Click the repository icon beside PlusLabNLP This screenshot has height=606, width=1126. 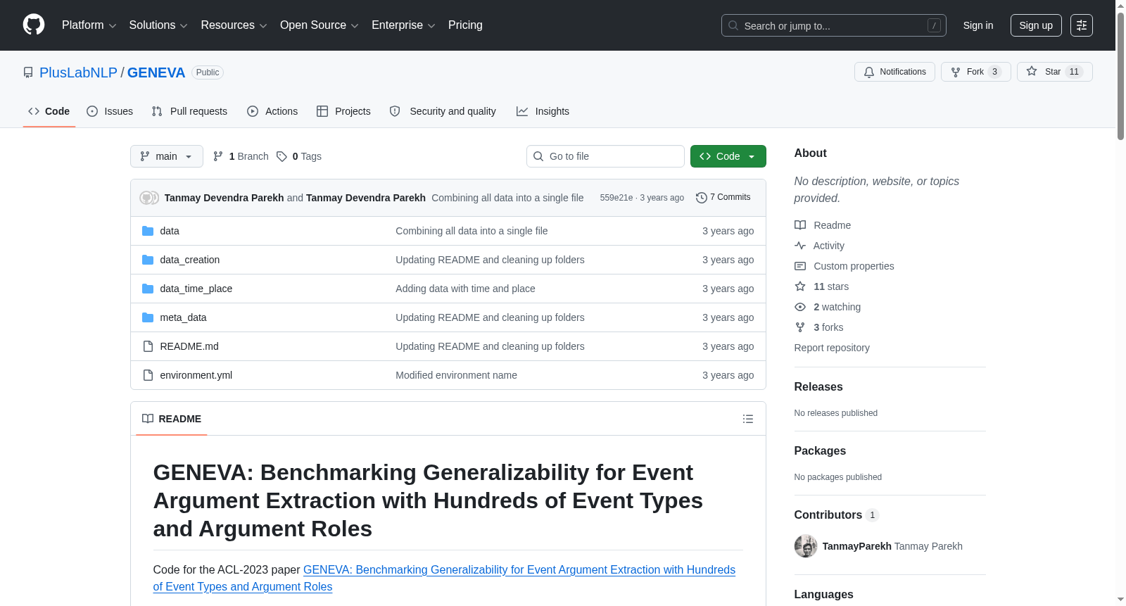point(28,72)
